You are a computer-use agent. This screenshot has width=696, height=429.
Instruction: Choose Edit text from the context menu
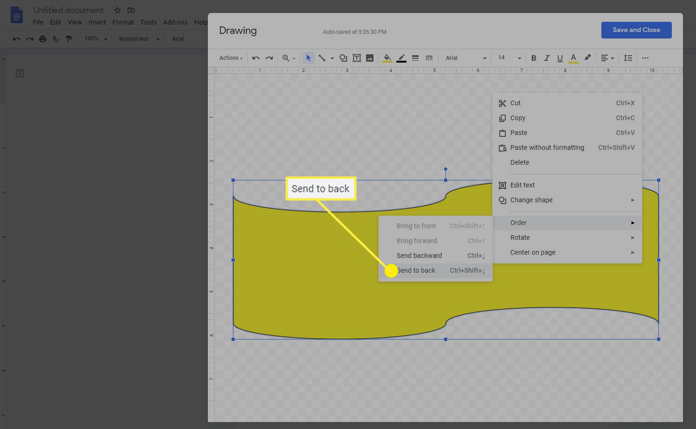click(567, 185)
